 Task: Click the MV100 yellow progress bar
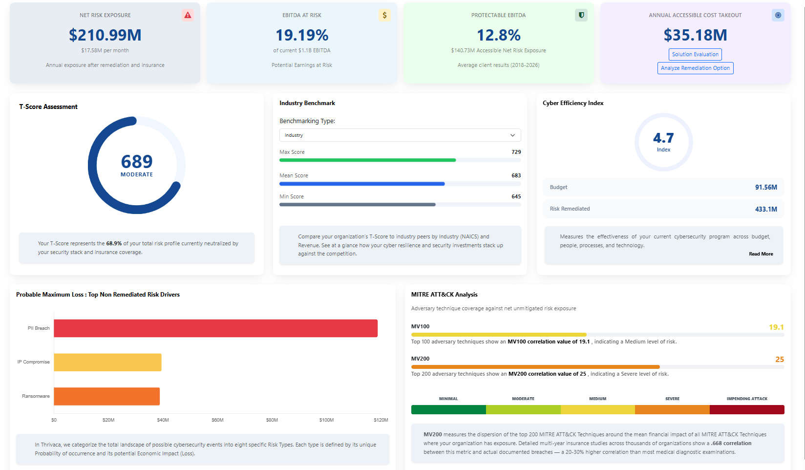tap(498, 335)
